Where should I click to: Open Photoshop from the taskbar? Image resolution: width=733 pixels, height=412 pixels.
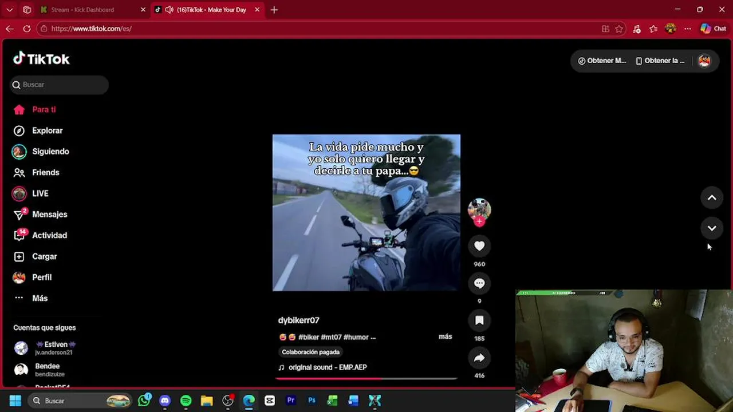(312, 401)
